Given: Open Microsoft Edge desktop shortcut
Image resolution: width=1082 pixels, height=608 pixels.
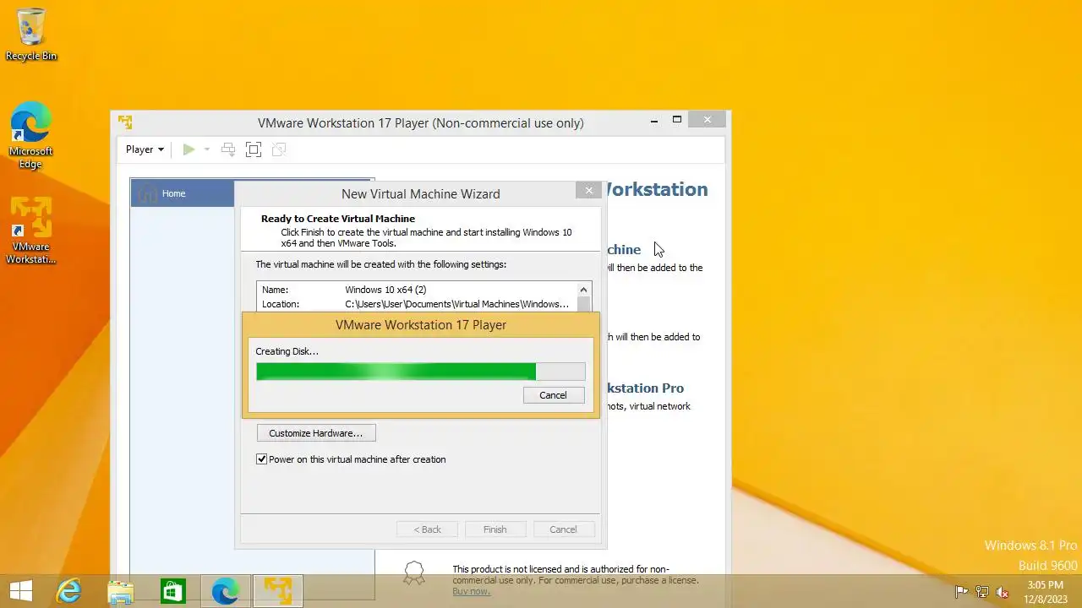Looking at the screenshot, I should pos(31,135).
